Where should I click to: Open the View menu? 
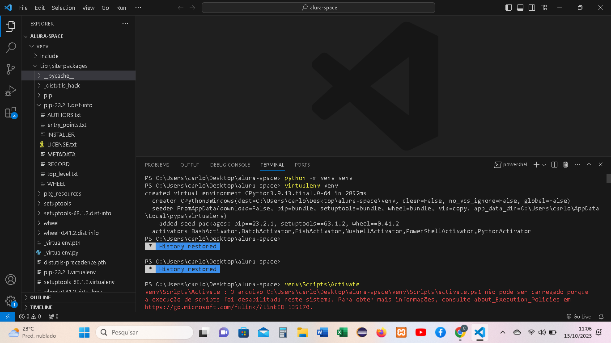click(89, 8)
